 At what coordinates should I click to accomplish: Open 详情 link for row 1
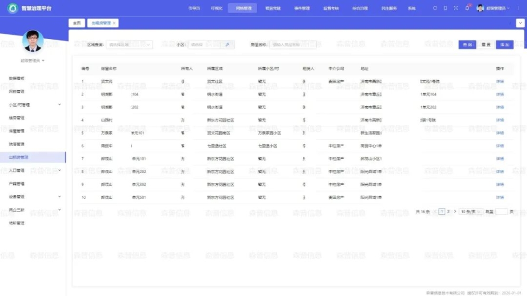point(500,82)
